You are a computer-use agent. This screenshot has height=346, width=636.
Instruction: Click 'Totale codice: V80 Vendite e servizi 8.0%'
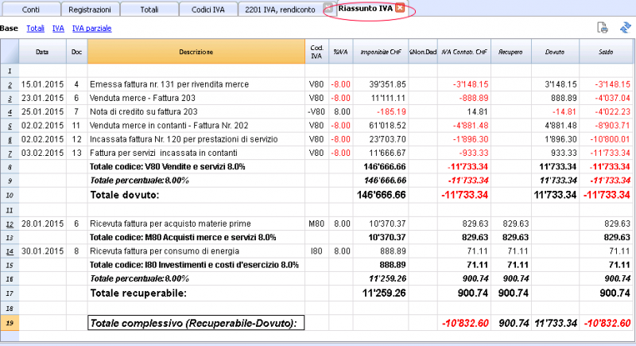point(167,167)
